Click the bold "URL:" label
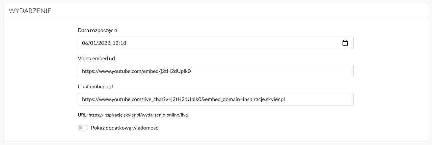This screenshot has height=145, width=432. click(x=83, y=115)
